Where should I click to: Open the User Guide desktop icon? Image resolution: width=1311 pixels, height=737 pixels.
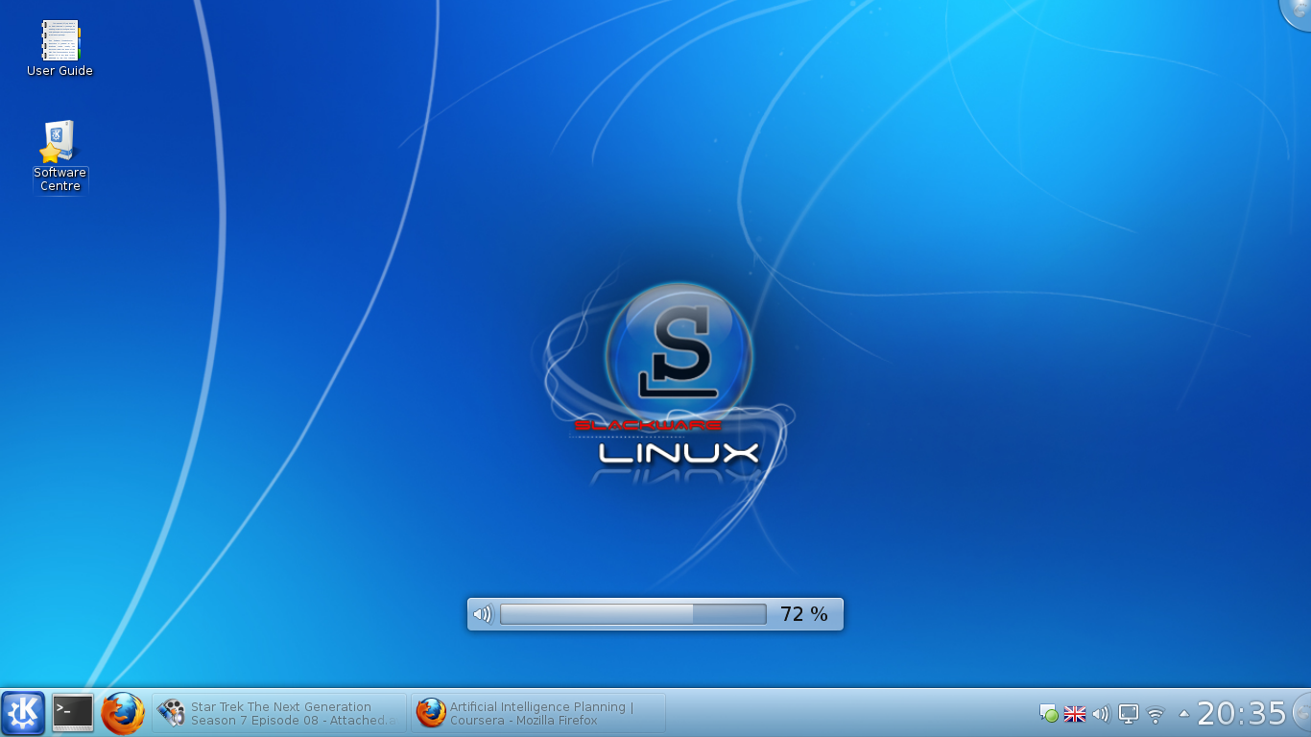(60, 49)
